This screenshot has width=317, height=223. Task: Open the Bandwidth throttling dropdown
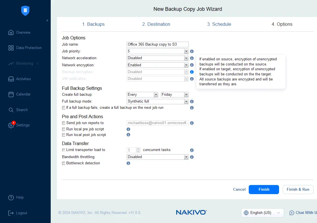coord(158,157)
